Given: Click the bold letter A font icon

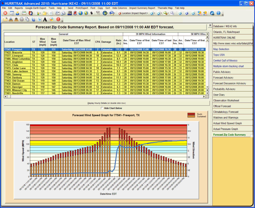Looking at the screenshot, I should point(45,20).
